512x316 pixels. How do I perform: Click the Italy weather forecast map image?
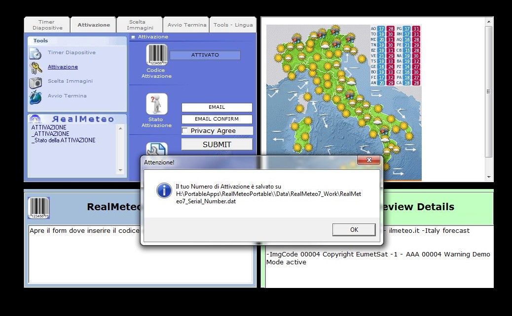pyautogui.click(x=344, y=102)
